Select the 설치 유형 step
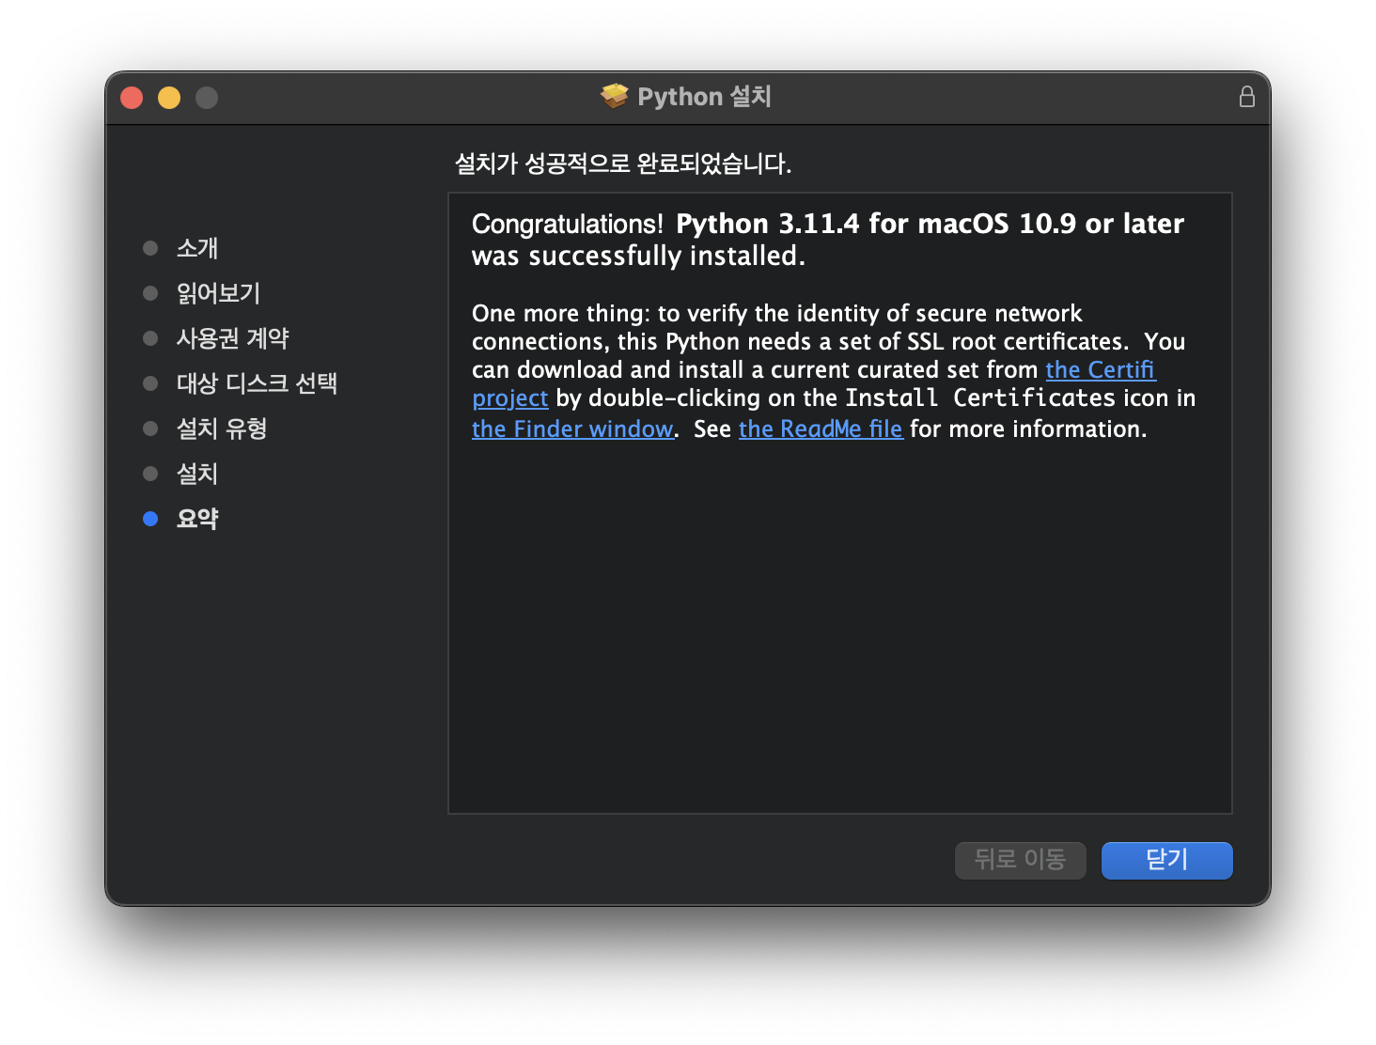Screen dimensions: 1376x1045 point(222,429)
